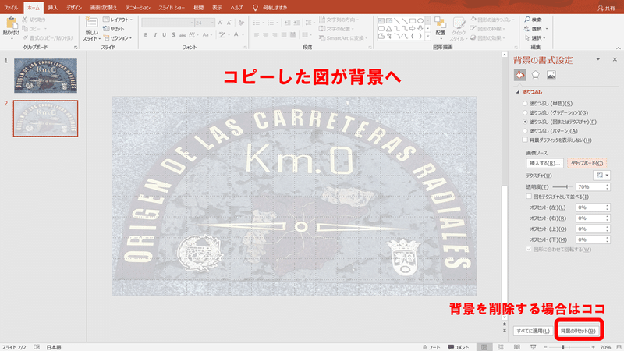This screenshot has height=351, width=624.
Task: Select Pattern fill (パターン) radio button
Action: [525, 131]
